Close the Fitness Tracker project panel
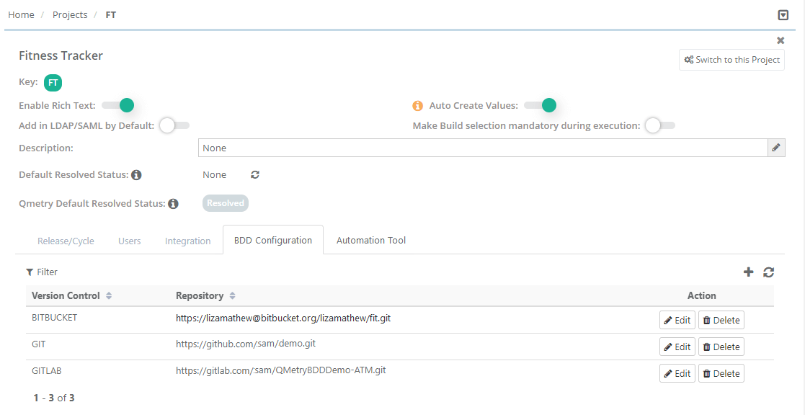 point(780,40)
